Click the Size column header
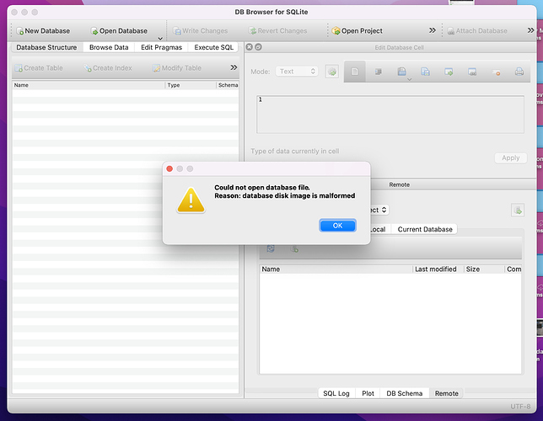The width and height of the screenshot is (543, 421). click(x=483, y=269)
